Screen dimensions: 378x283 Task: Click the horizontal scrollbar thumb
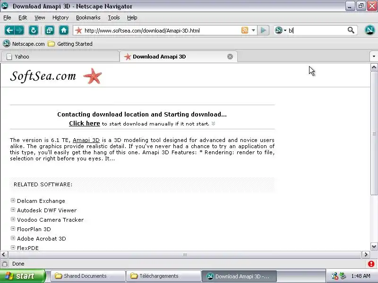[185, 254]
